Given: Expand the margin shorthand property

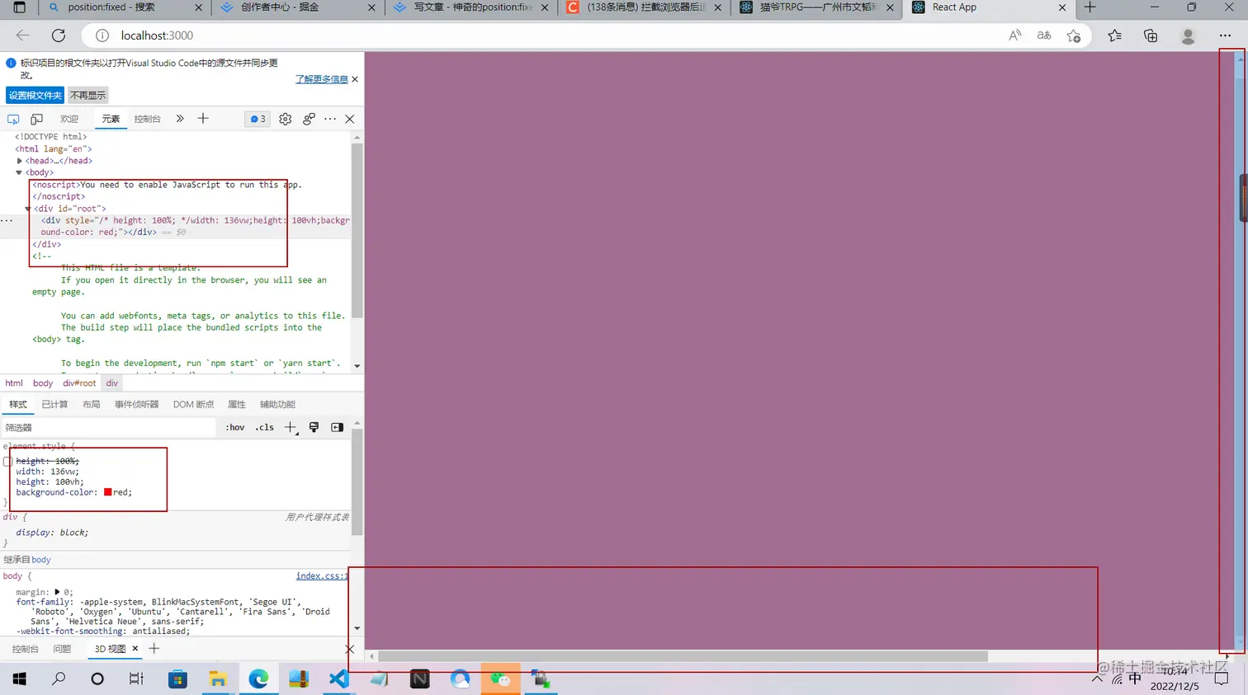Looking at the screenshot, I should pos(58,592).
